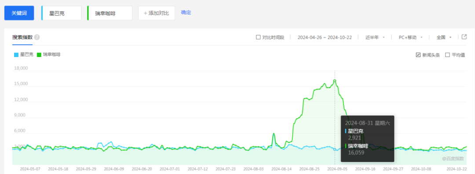Click the green peak marker on chart

[335, 81]
